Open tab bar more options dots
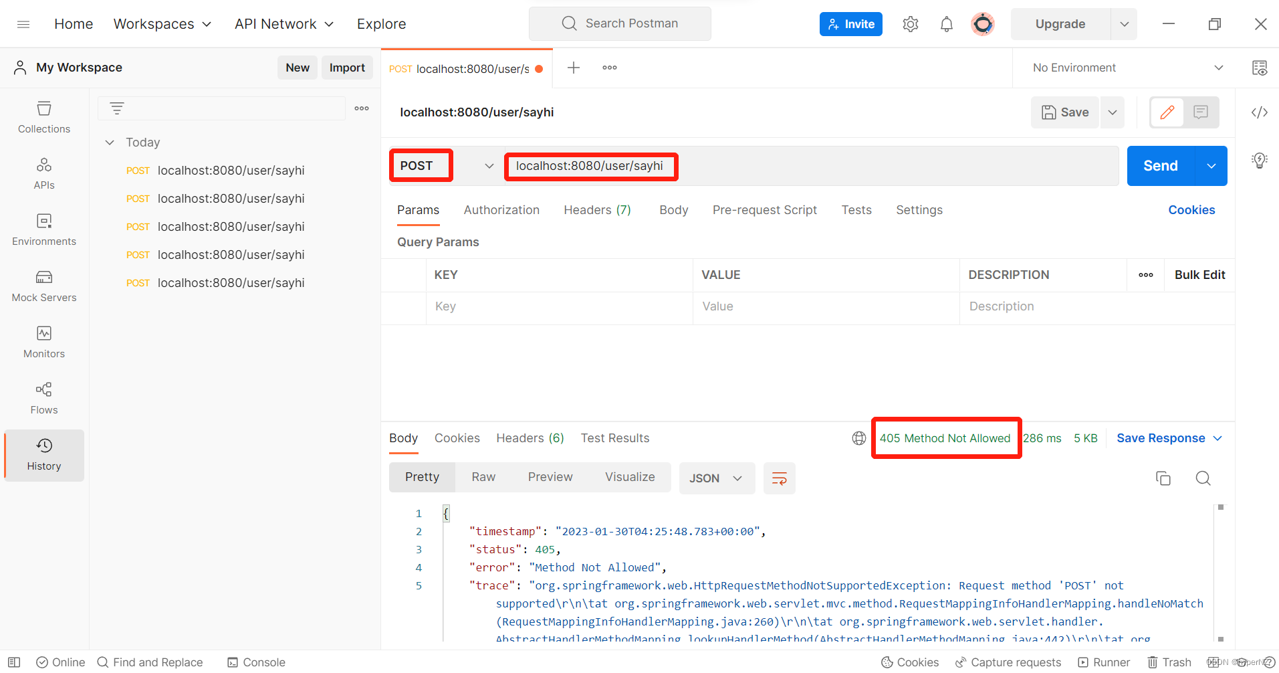 point(610,68)
